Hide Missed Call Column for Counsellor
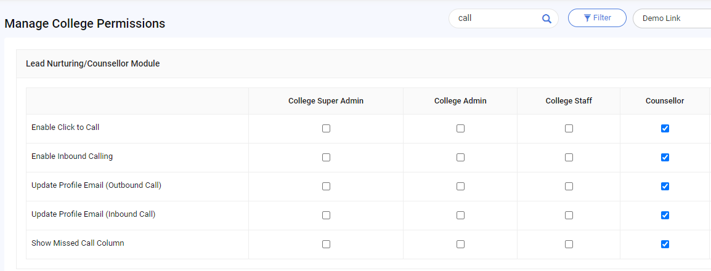This screenshot has height=271, width=711. click(665, 244)
